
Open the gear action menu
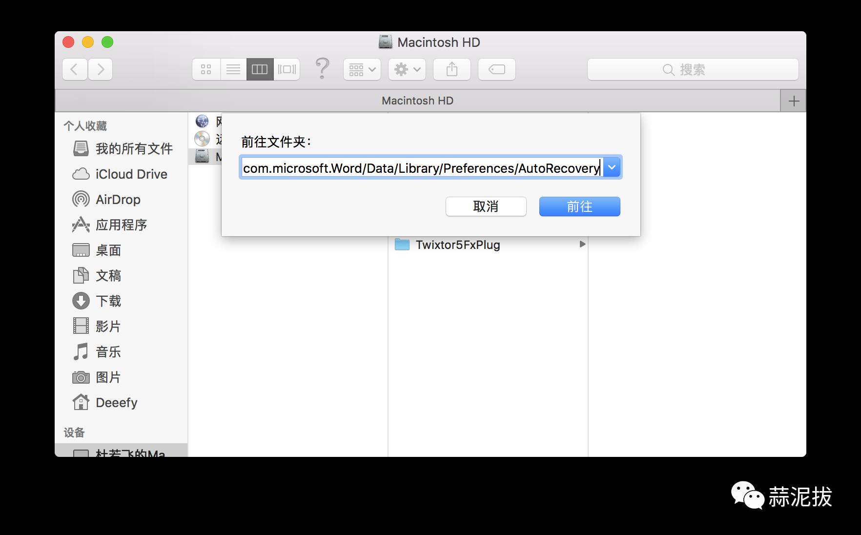click(x=407, y=69)
